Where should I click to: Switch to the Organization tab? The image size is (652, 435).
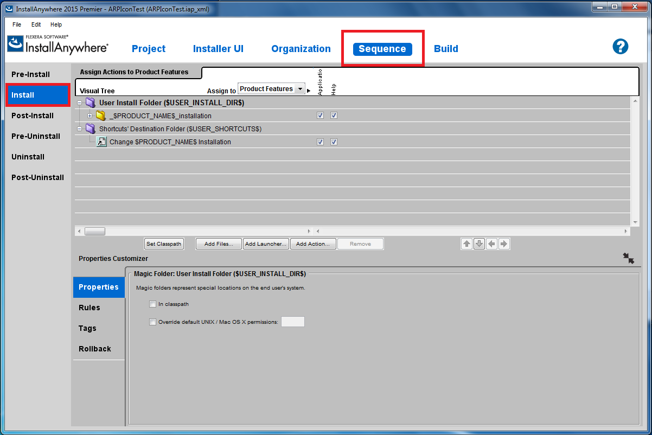click(301, 49)
